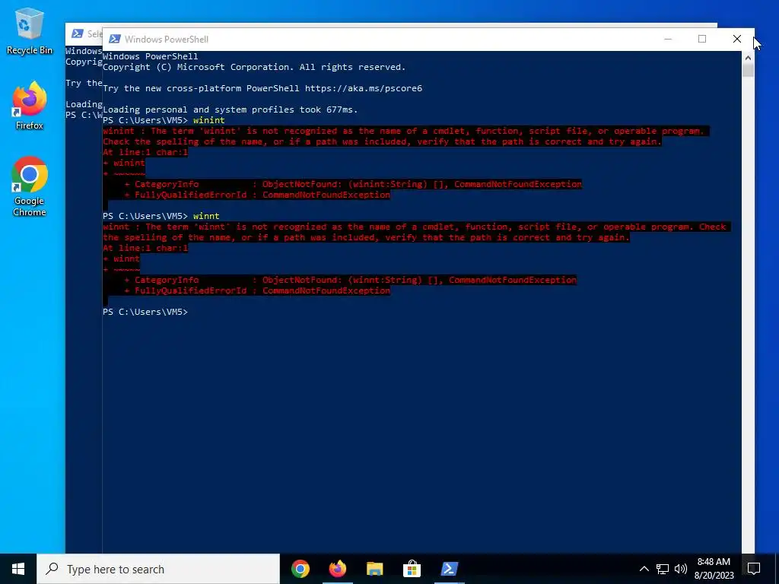The image size is (779, 584).
Task: Click the PowerShell taskbar icon
Action: point(449,569)
